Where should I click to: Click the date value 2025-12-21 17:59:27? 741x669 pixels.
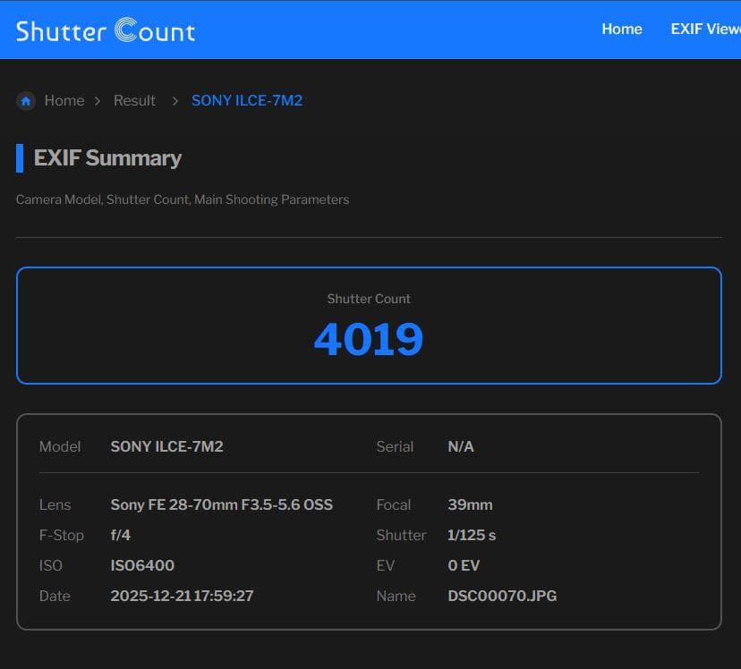[182, 596]
